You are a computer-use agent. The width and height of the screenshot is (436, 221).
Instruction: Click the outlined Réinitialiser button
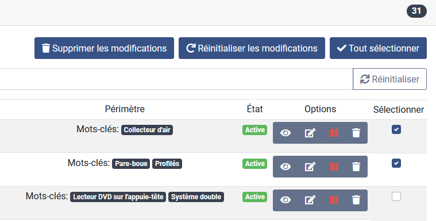(389, 79)
